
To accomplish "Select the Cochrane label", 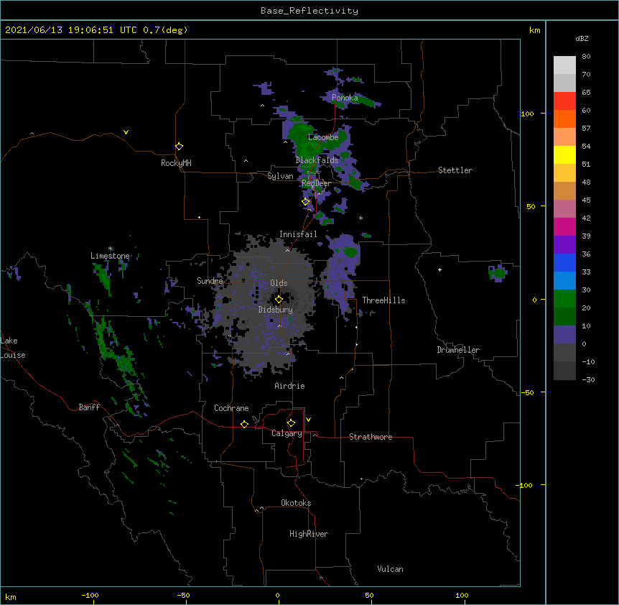I will pos(231,408).
